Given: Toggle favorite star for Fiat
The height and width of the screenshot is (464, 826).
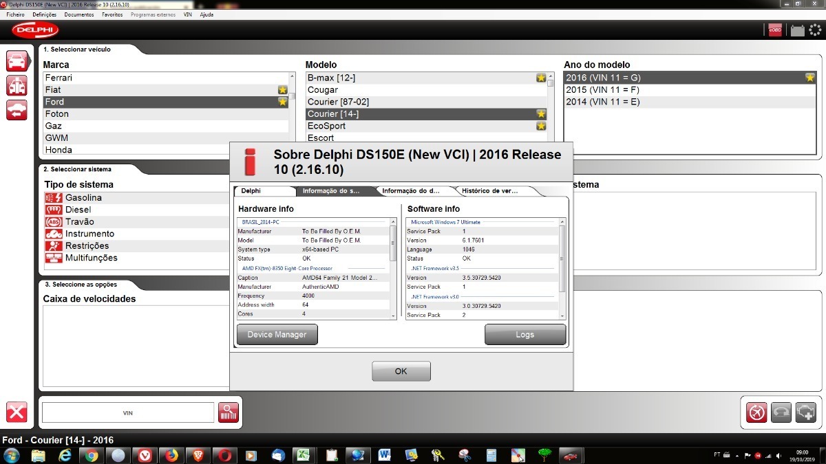Looking at the screenshot, I should pyautogui.click(x=282, y=90).
